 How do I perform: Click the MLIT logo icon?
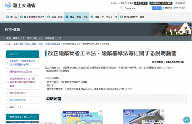(8, 6)
